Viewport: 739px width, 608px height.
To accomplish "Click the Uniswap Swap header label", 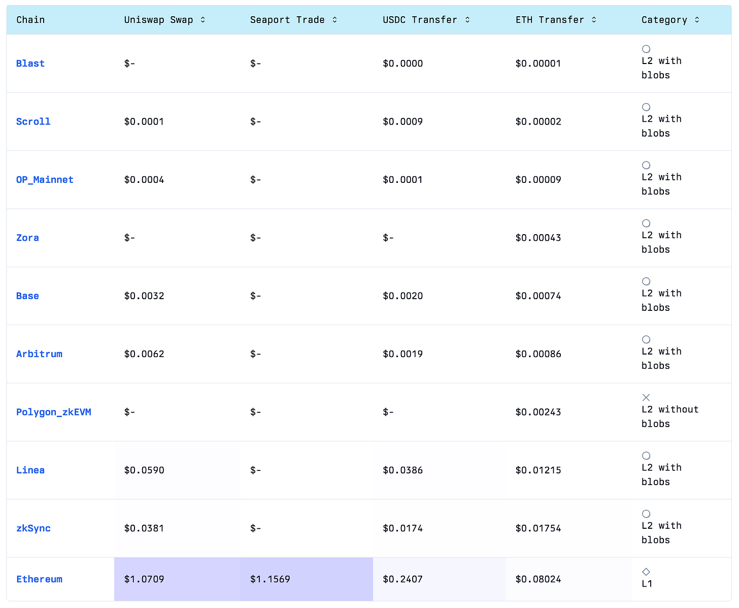I will click(x=158, y=20).
